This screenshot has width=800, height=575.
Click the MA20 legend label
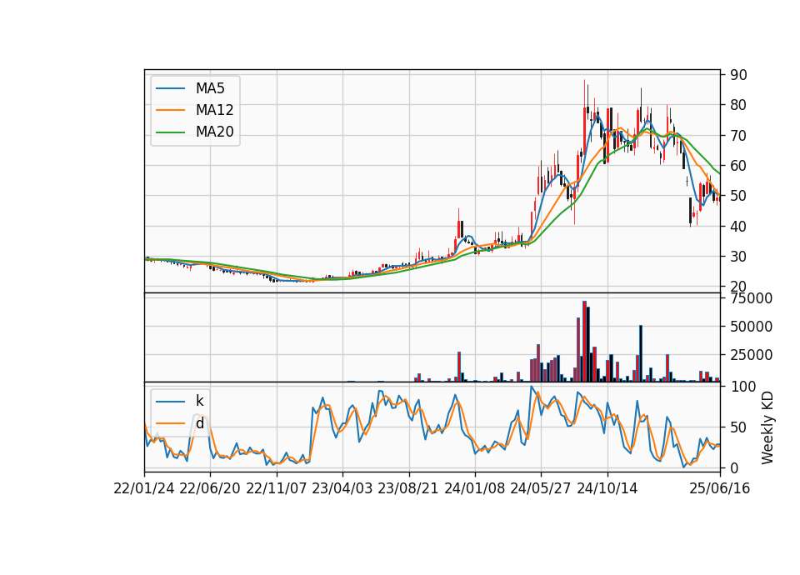coord(214,132)
